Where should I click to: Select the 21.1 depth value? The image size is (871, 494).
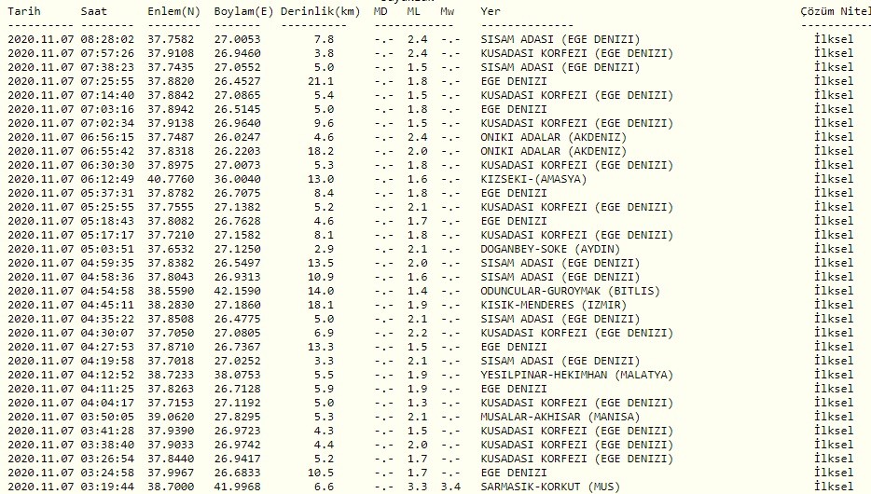click(x=322, y=81)
